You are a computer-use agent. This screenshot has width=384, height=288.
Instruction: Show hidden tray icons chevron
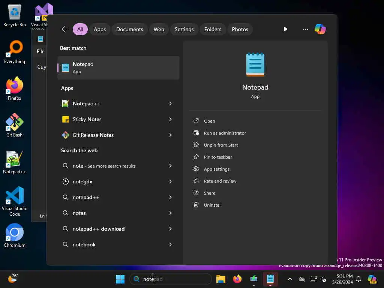coord(290,279)
